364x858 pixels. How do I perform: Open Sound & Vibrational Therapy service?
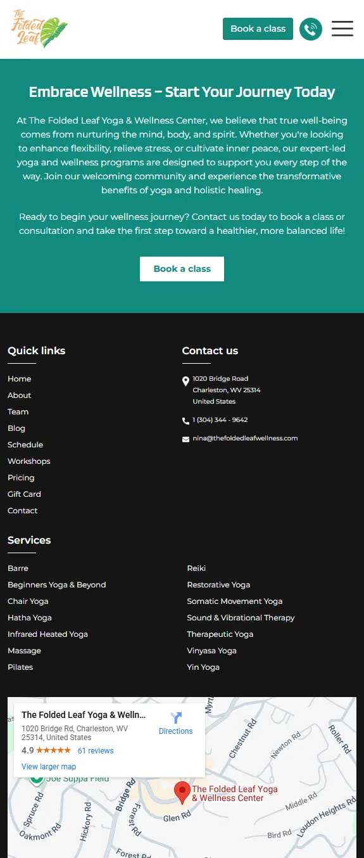[241, 618]
